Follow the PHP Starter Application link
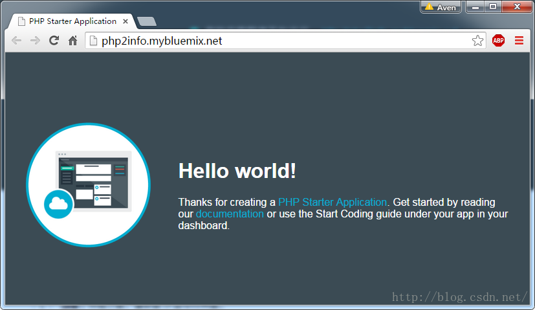Viewport: 535px width, 310px height. [333, 202]
